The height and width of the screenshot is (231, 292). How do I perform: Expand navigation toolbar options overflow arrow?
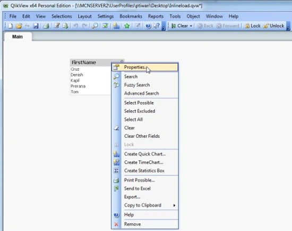coord(288,26)
